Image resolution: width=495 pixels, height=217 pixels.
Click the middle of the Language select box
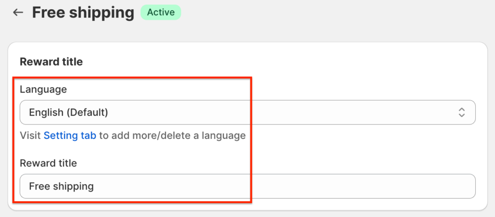(247, 113)
